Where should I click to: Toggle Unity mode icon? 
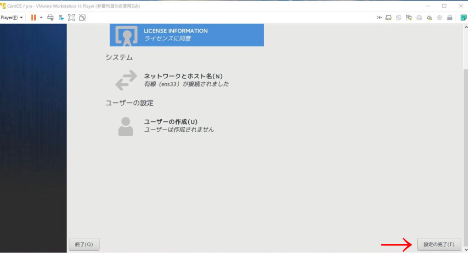tap(82, 18)
